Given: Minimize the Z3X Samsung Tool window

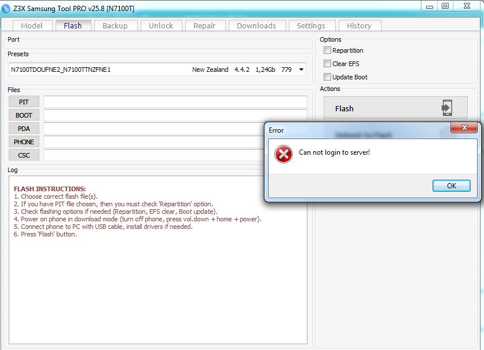Looking at the screenshot, I should (430, 6).
